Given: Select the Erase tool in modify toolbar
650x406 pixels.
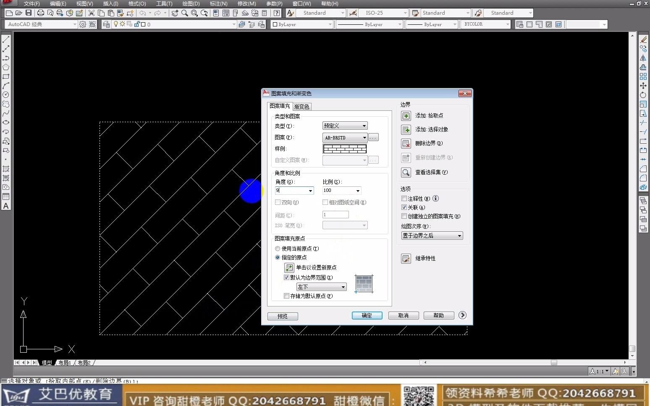Looking at the screenshot, I should 643,39.
